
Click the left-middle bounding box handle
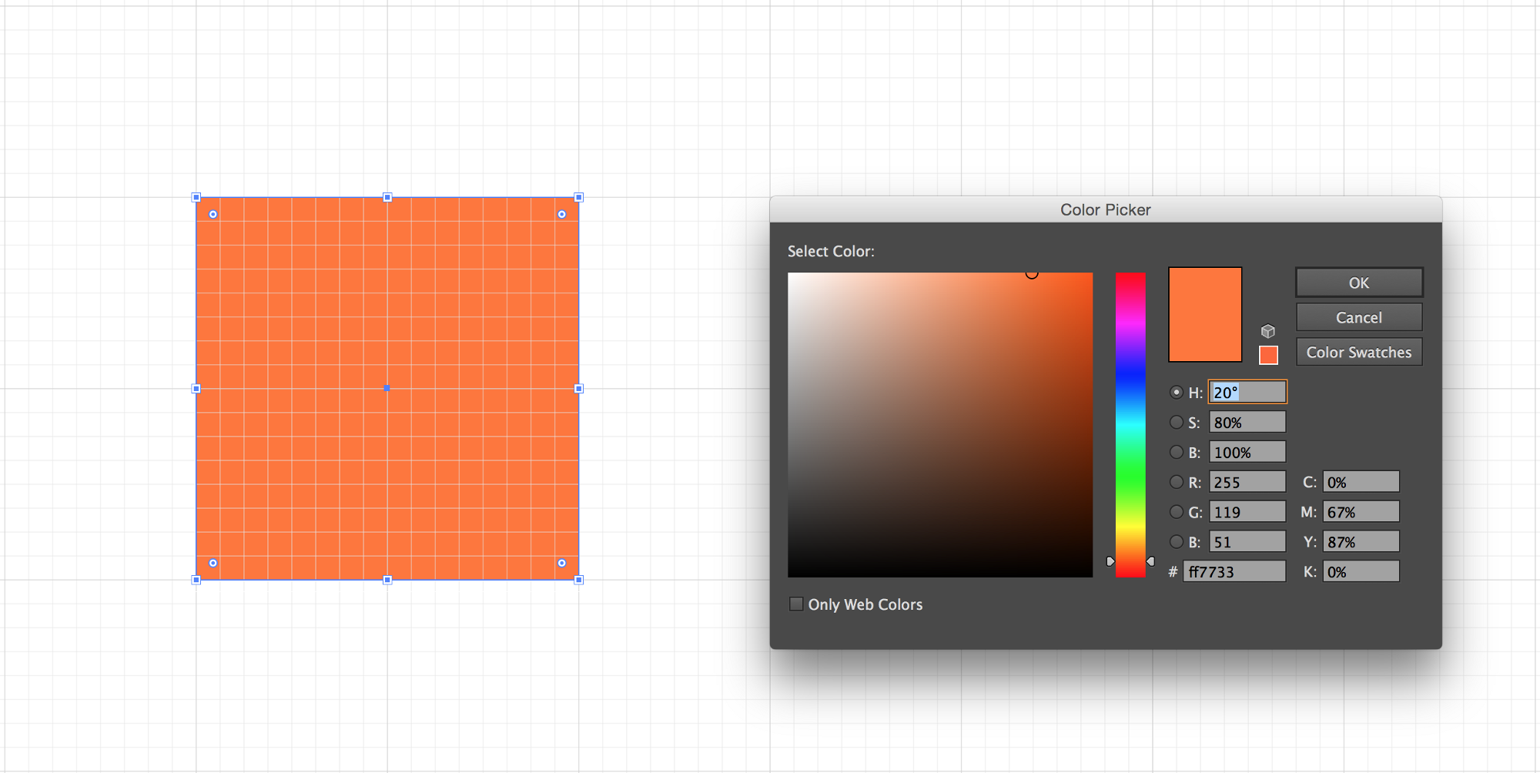(x=196, y=389)
